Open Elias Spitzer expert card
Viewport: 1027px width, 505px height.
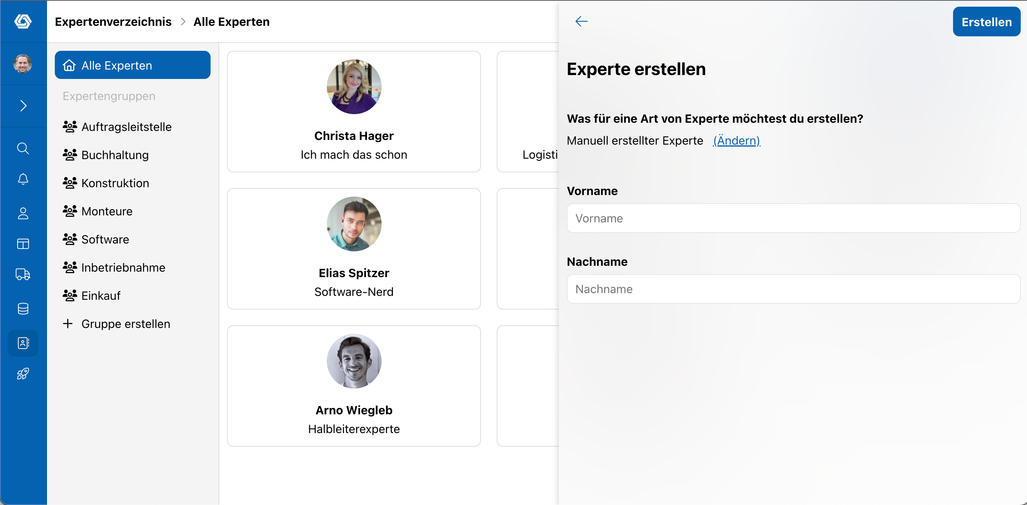354,249
